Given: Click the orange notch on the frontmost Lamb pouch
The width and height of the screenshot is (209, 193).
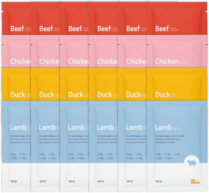Looking at the screenshot, I should coord(147,110).
